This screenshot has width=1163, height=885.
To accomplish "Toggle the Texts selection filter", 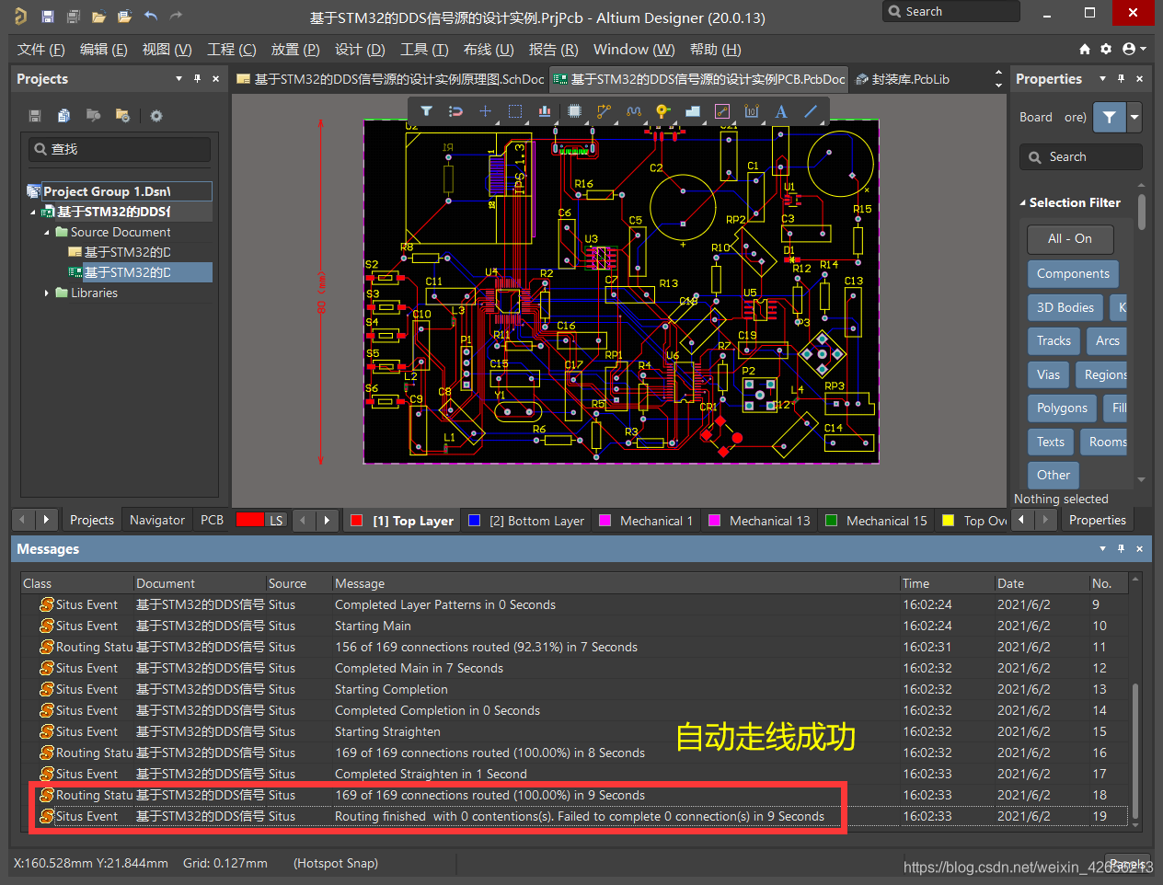I will (1050, 442).
